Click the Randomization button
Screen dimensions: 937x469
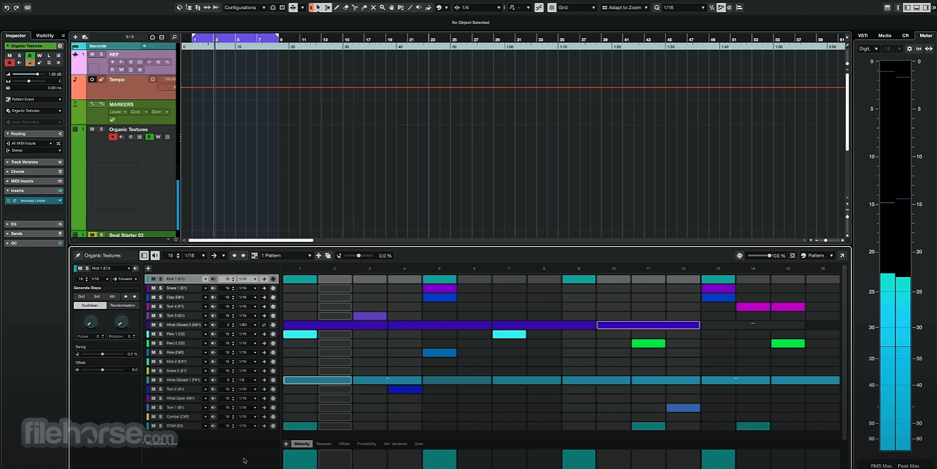coord(123,305)
